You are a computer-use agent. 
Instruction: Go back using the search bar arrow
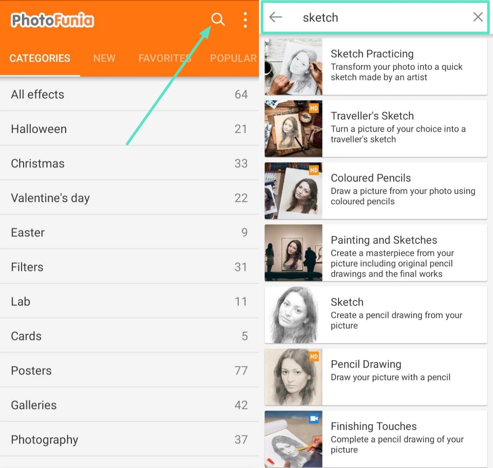(x=276, y=17)
